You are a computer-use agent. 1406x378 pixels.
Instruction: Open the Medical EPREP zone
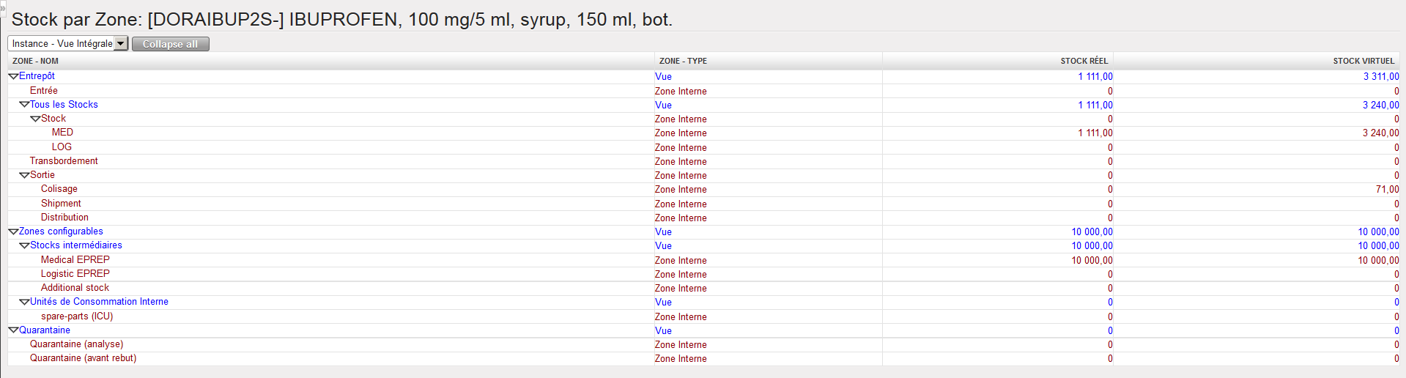pyautogui.click(x=75, y=260)
